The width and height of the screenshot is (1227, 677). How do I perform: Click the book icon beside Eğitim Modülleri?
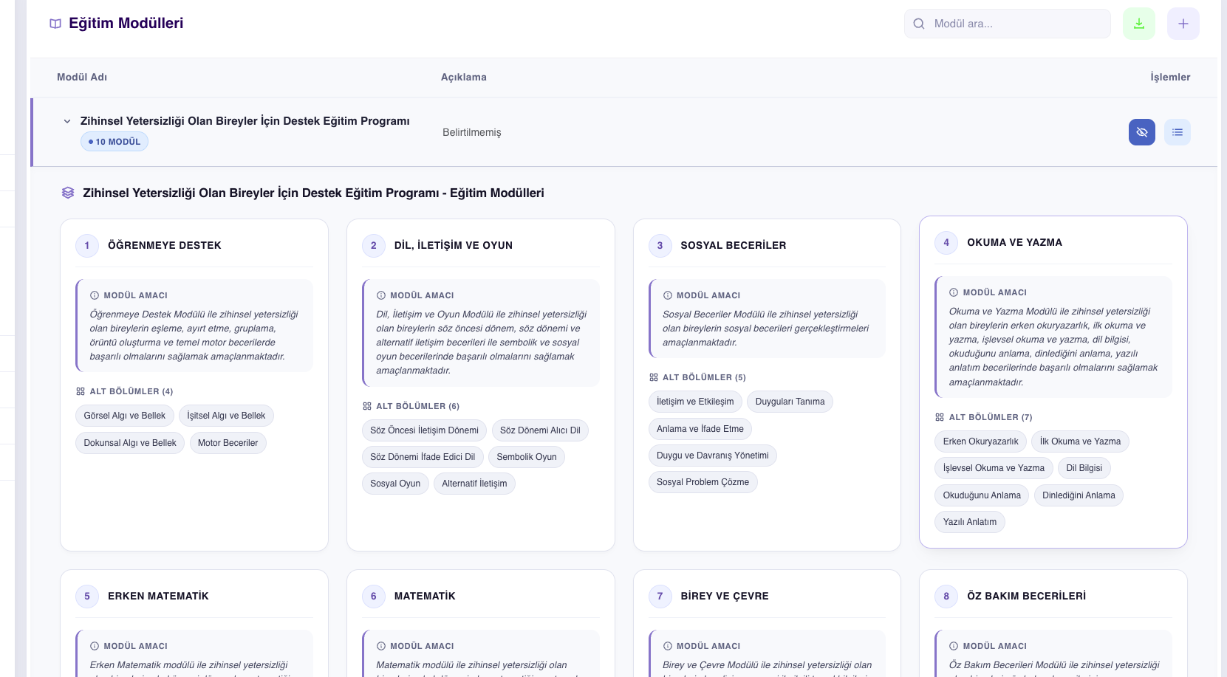point(55,24)
